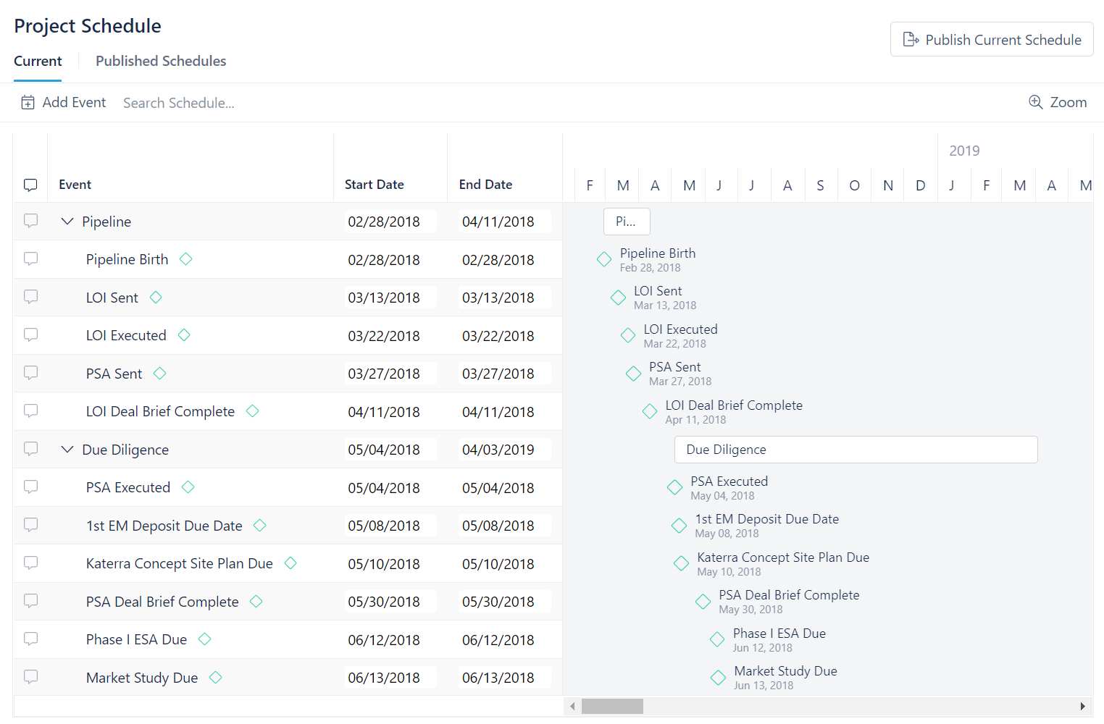Click the milestone diamond next to Phase I ESA Due
Screen dimensions: 1104x724
click(204, 639)
